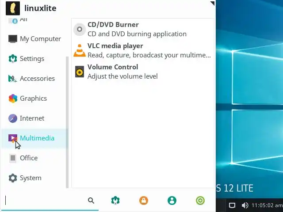Open the Settings category
The height and width of the screenshot is (212, 283).
(x=34, y=59)
